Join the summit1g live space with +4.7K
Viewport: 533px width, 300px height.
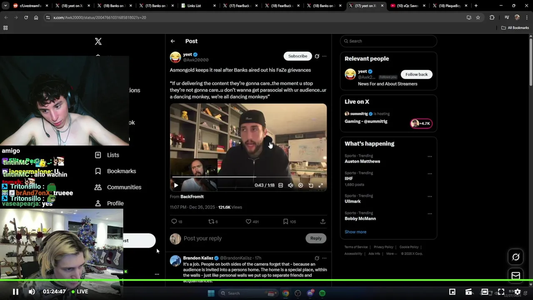[x=421, y=123]
